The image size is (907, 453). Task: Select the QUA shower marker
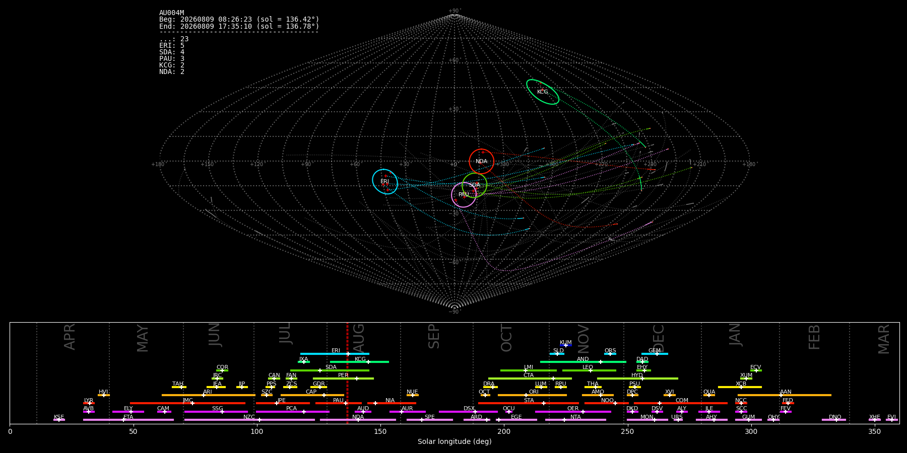(709, 395)
